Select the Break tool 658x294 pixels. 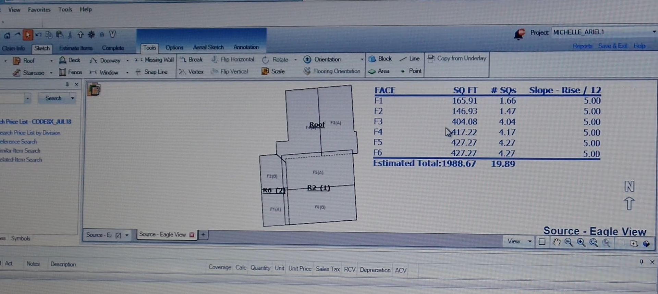(191, 60)
